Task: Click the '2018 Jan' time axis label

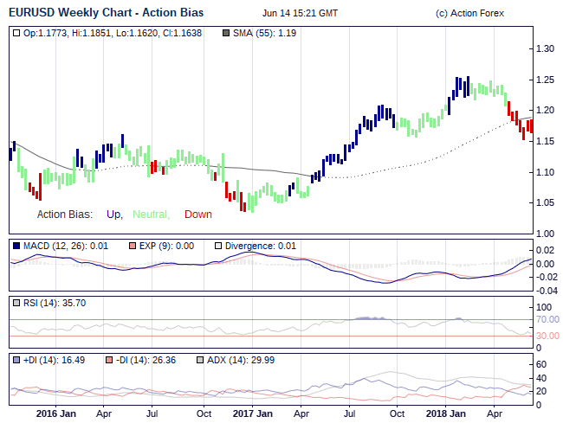Action: coord(445,413)
